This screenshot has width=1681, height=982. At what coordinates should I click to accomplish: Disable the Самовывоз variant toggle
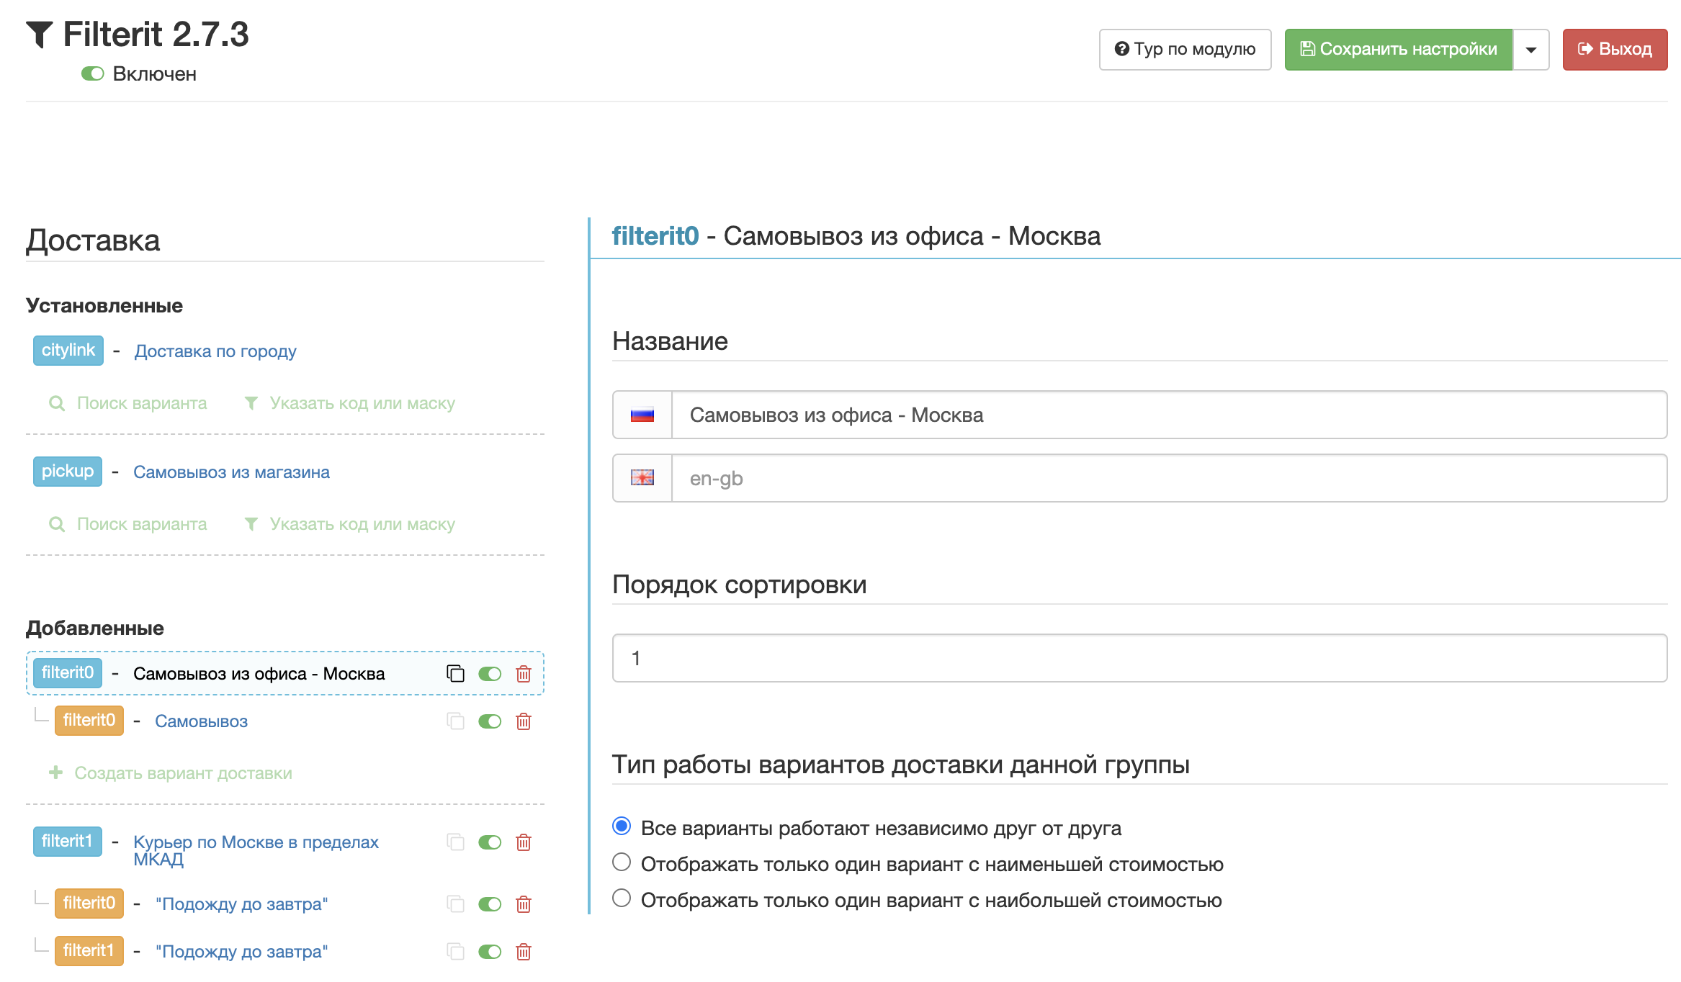tap(490, 721)
